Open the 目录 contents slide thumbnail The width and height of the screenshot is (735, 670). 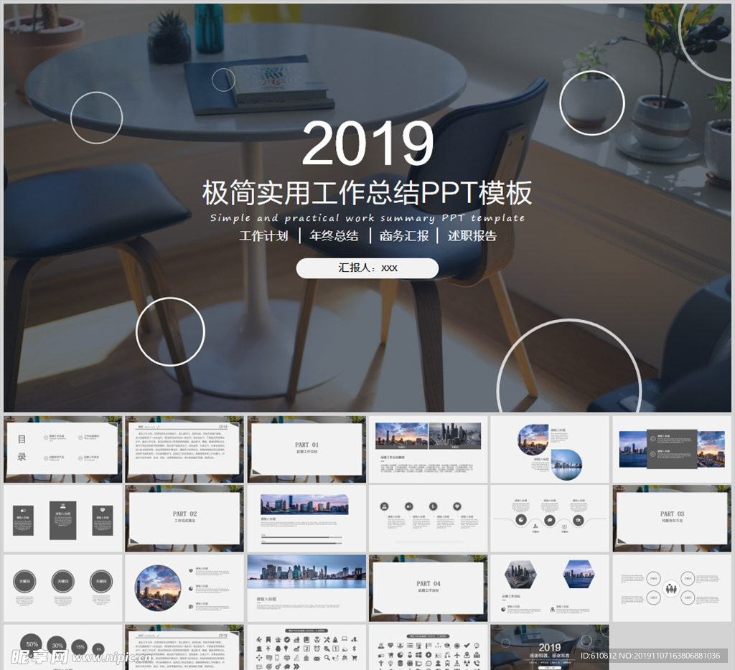coord(63,449)
